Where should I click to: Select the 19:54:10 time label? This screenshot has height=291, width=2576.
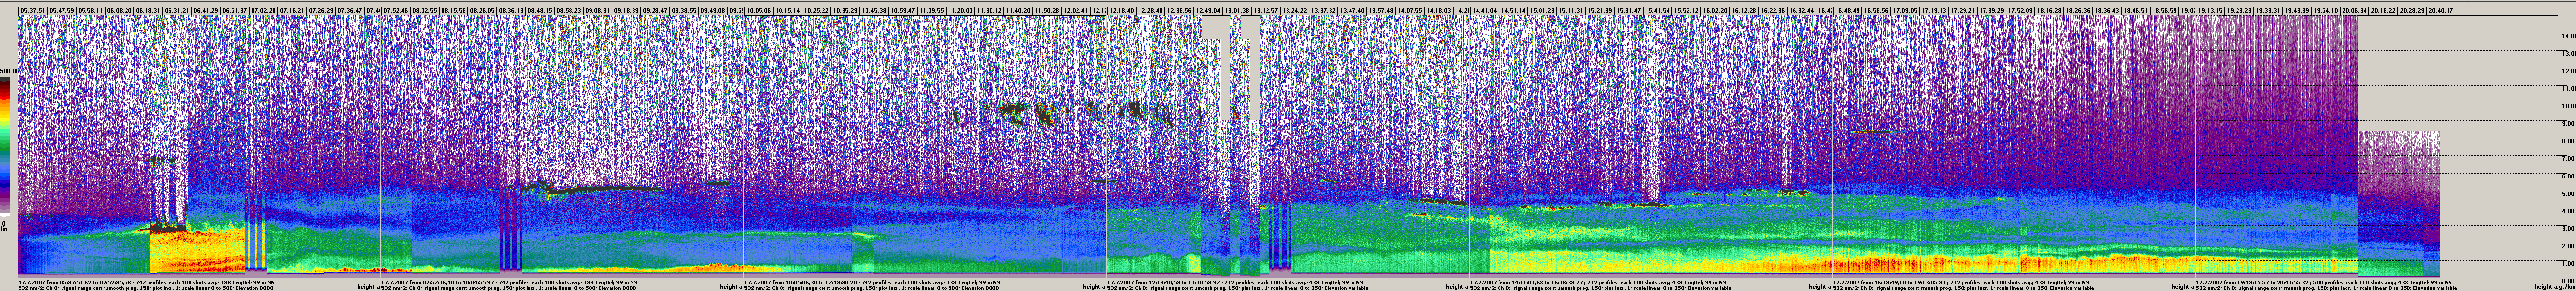[2326, 10]
